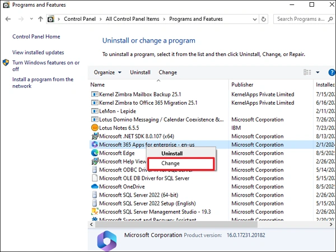
Task: Open recent locations dropdown arrow
Action: (x=31, y=19)
